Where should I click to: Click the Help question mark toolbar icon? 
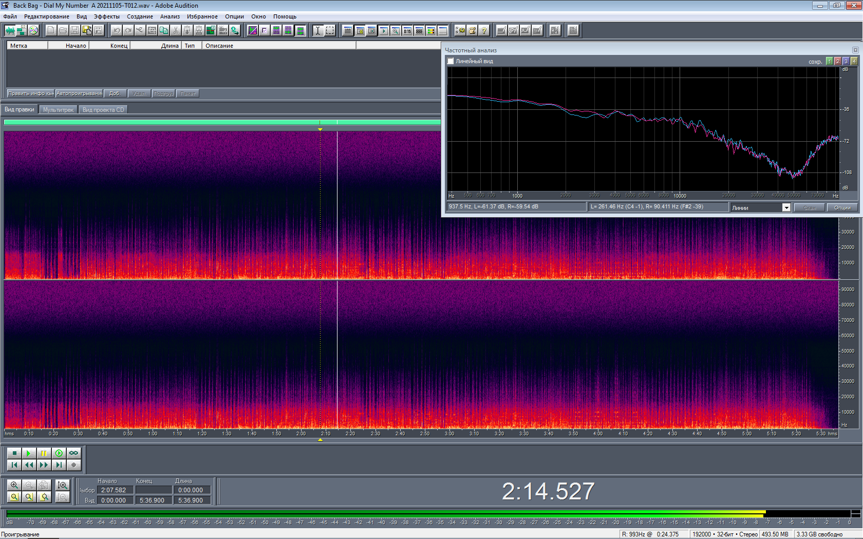(x=484, y=30)
